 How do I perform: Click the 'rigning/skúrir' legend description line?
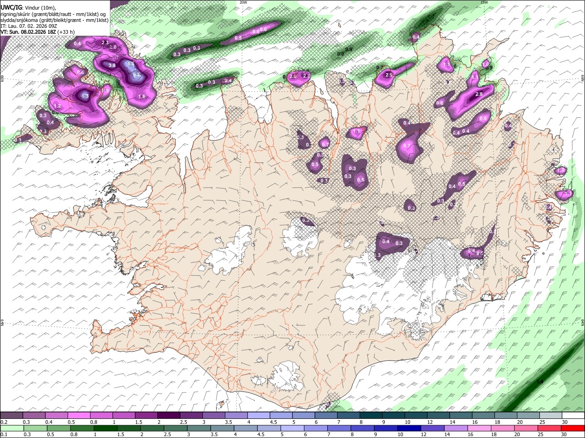tap(53, 14)
